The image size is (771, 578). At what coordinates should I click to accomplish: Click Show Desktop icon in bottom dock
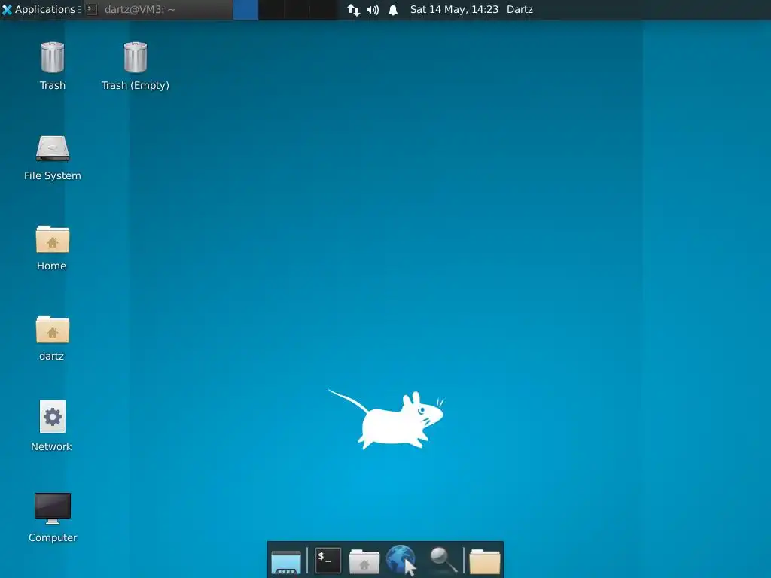point(286,561)
